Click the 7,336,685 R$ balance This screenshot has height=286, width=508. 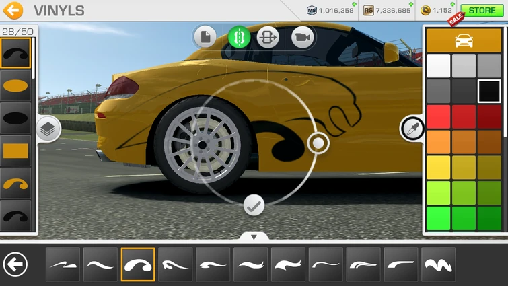click(393, 11)
